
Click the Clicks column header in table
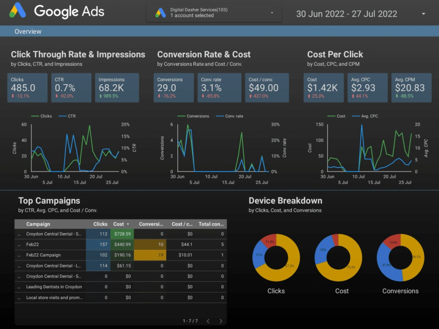100,224
